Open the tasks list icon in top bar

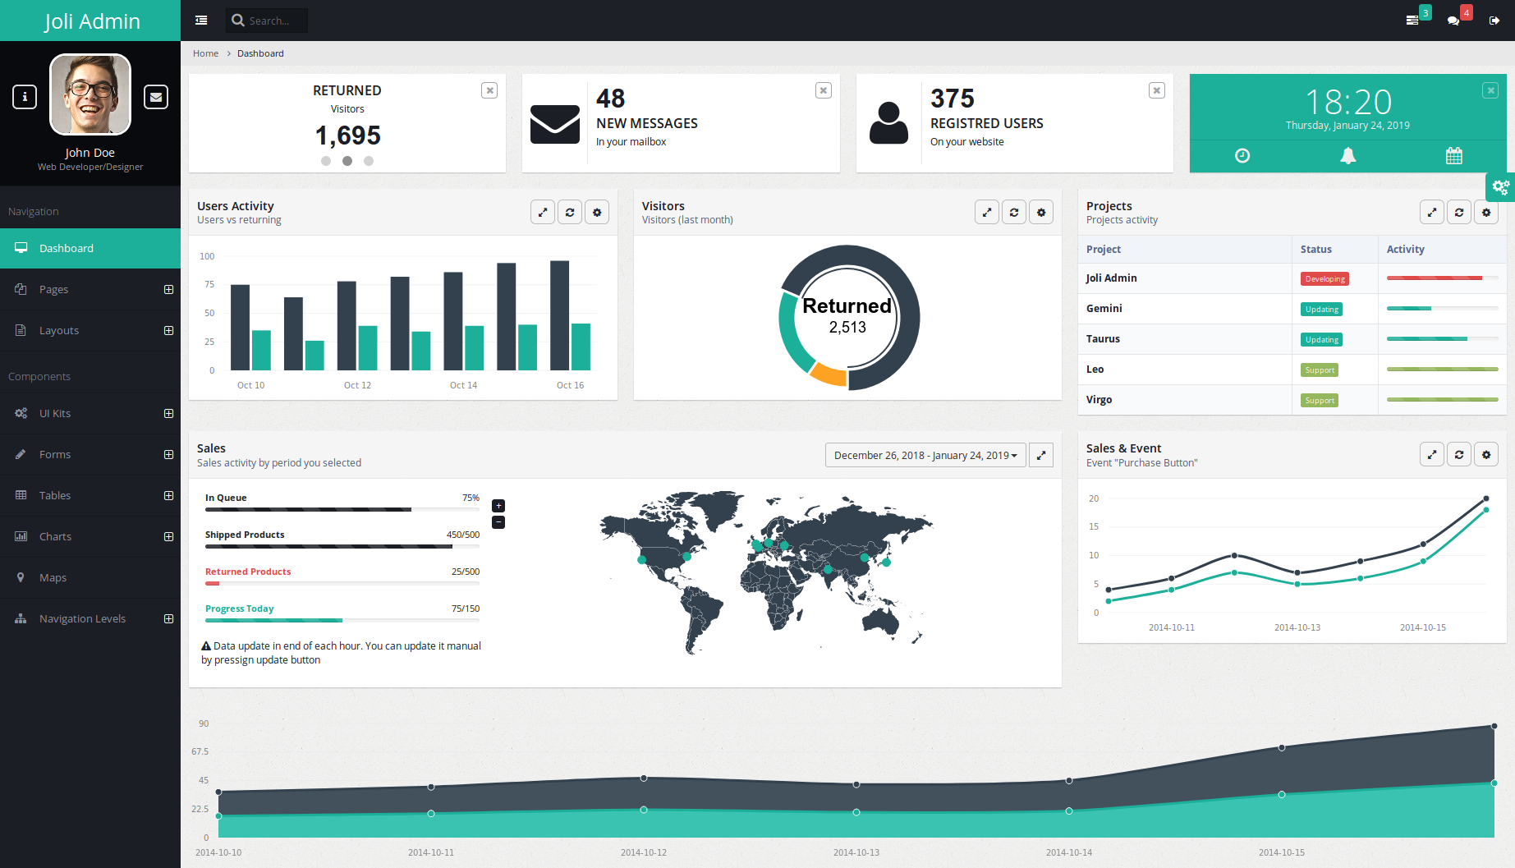pyautogui.click(x=1412, y=21)
